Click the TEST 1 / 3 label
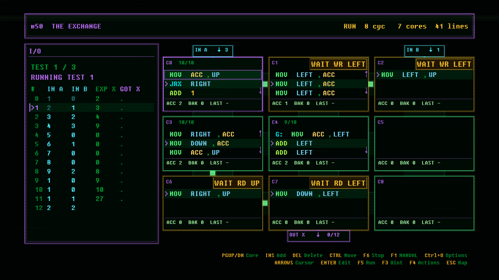The height and width of the screenshot is (280, 499). (53, 67)
